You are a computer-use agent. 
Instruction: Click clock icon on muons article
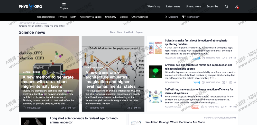(24, 108)
